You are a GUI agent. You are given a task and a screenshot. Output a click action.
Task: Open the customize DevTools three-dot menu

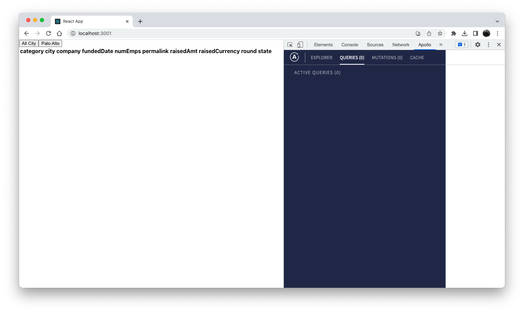[489, 45]
